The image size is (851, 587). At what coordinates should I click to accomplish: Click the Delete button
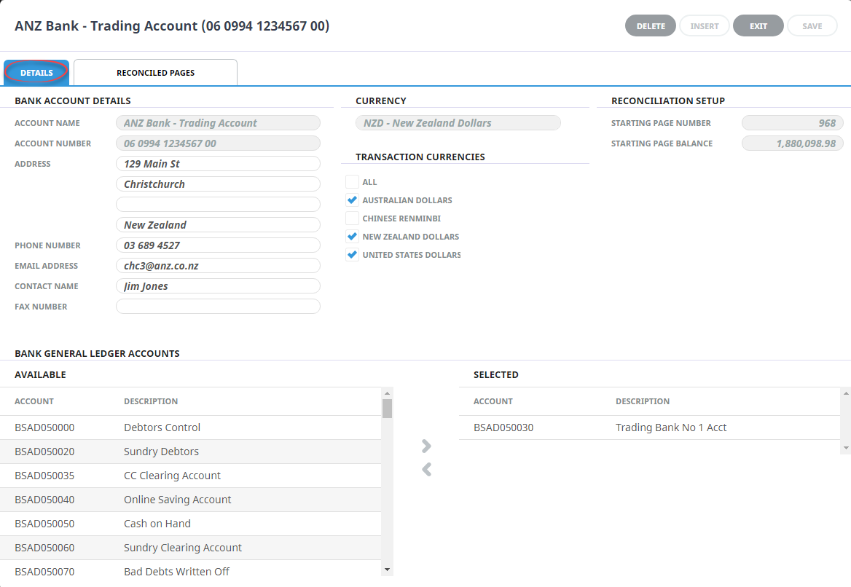coord(650,26)
